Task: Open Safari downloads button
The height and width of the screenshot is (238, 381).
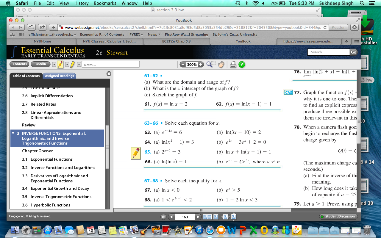Action: [x=354, y=27]
